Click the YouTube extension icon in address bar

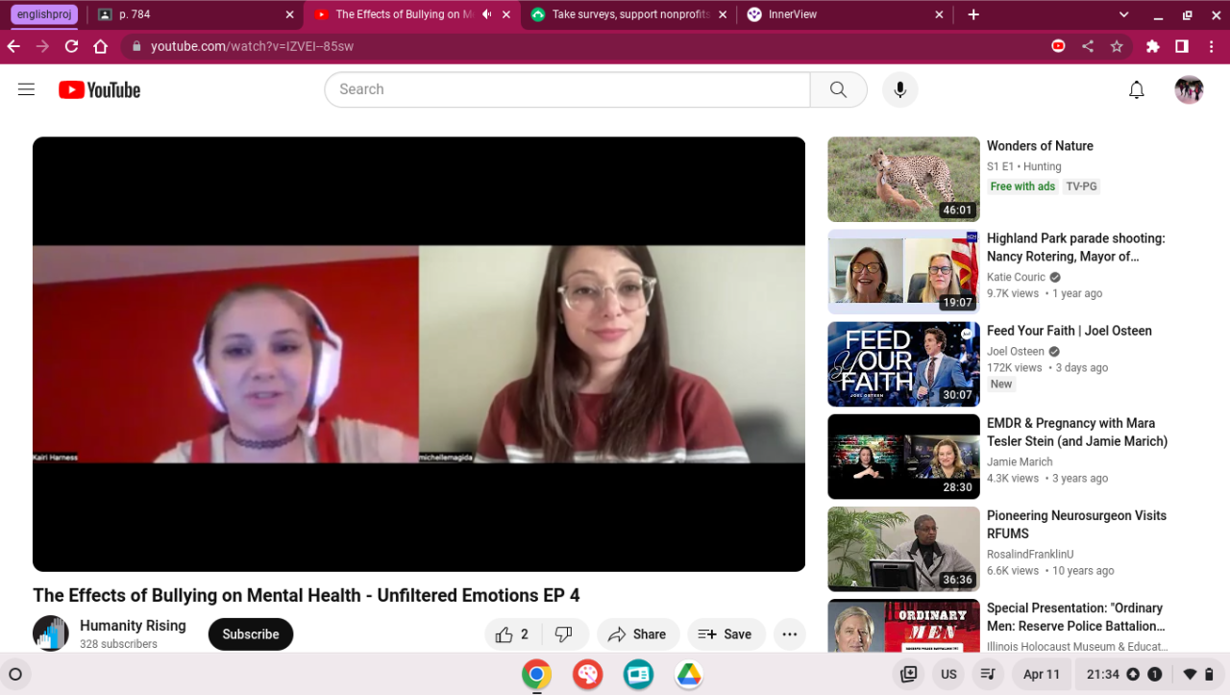pyautogui.click(x=1058, y=46)
